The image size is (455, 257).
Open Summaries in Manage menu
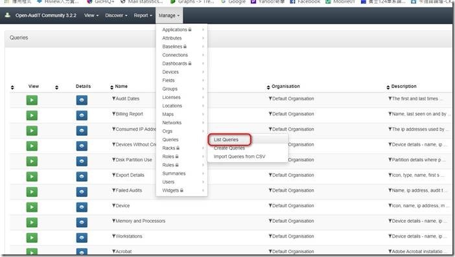tap(181, 173)
